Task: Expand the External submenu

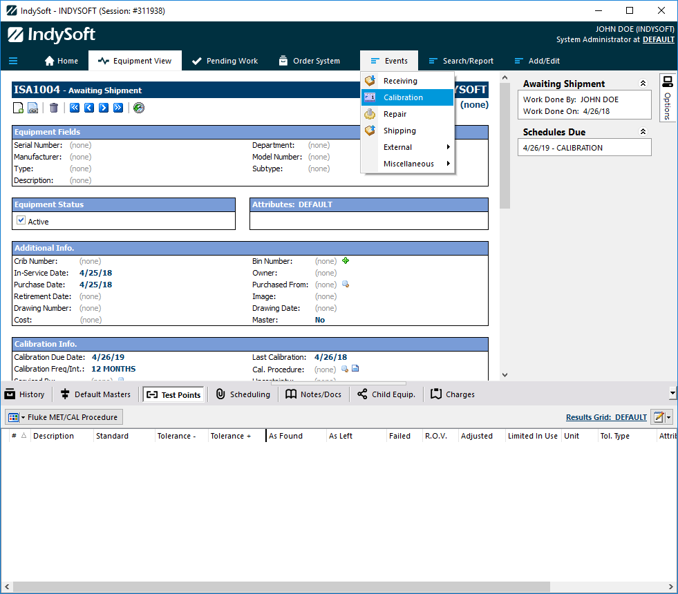Action: [x=408, y=147]
